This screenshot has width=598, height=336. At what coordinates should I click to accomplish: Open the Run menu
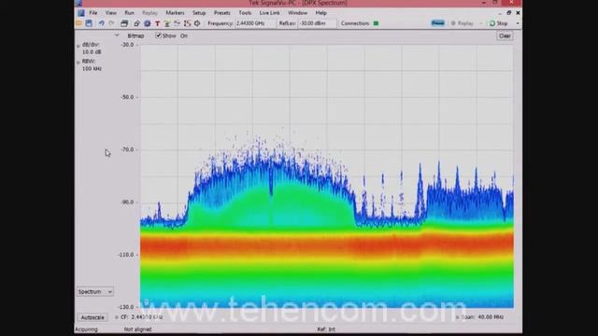pyautogui.click(x=129, y=12)
